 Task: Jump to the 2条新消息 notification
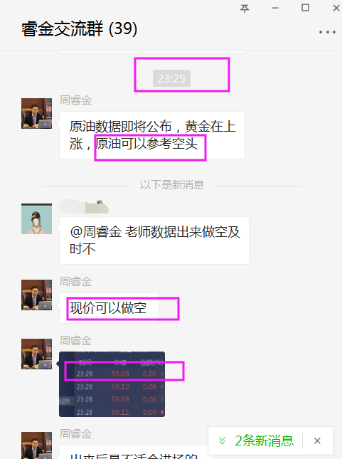pyautogui.click(x=264, y=440)
